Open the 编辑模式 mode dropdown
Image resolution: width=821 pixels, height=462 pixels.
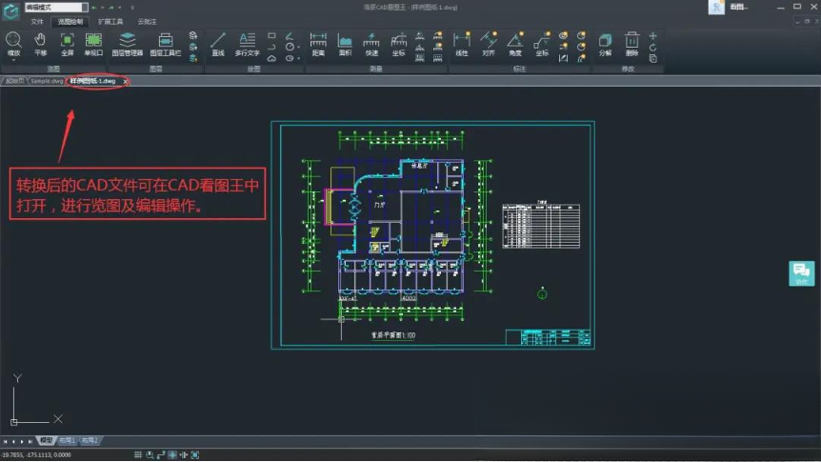56,8
